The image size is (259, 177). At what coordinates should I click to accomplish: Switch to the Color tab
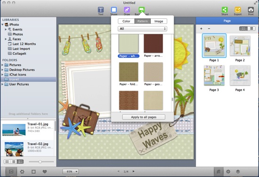coord(126,21)
